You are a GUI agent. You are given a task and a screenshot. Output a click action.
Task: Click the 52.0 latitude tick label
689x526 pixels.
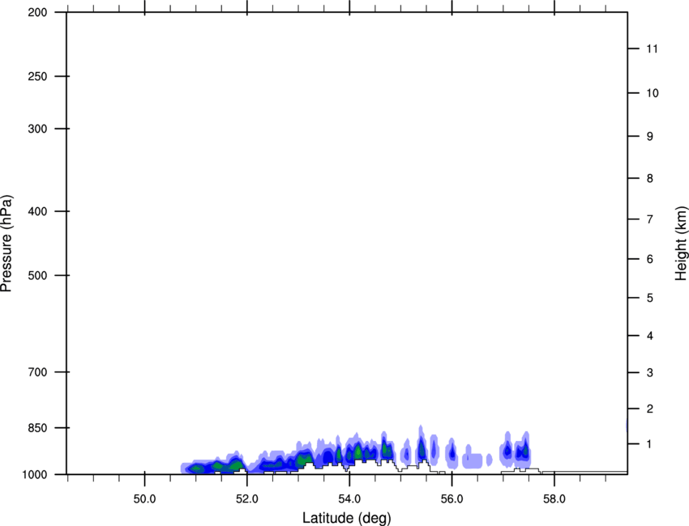pyautogui.click(x=247, y=499)
